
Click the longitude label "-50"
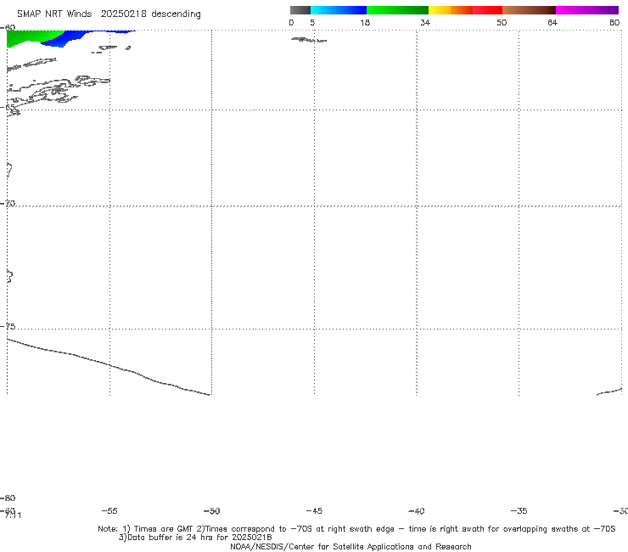pos(212,510)
